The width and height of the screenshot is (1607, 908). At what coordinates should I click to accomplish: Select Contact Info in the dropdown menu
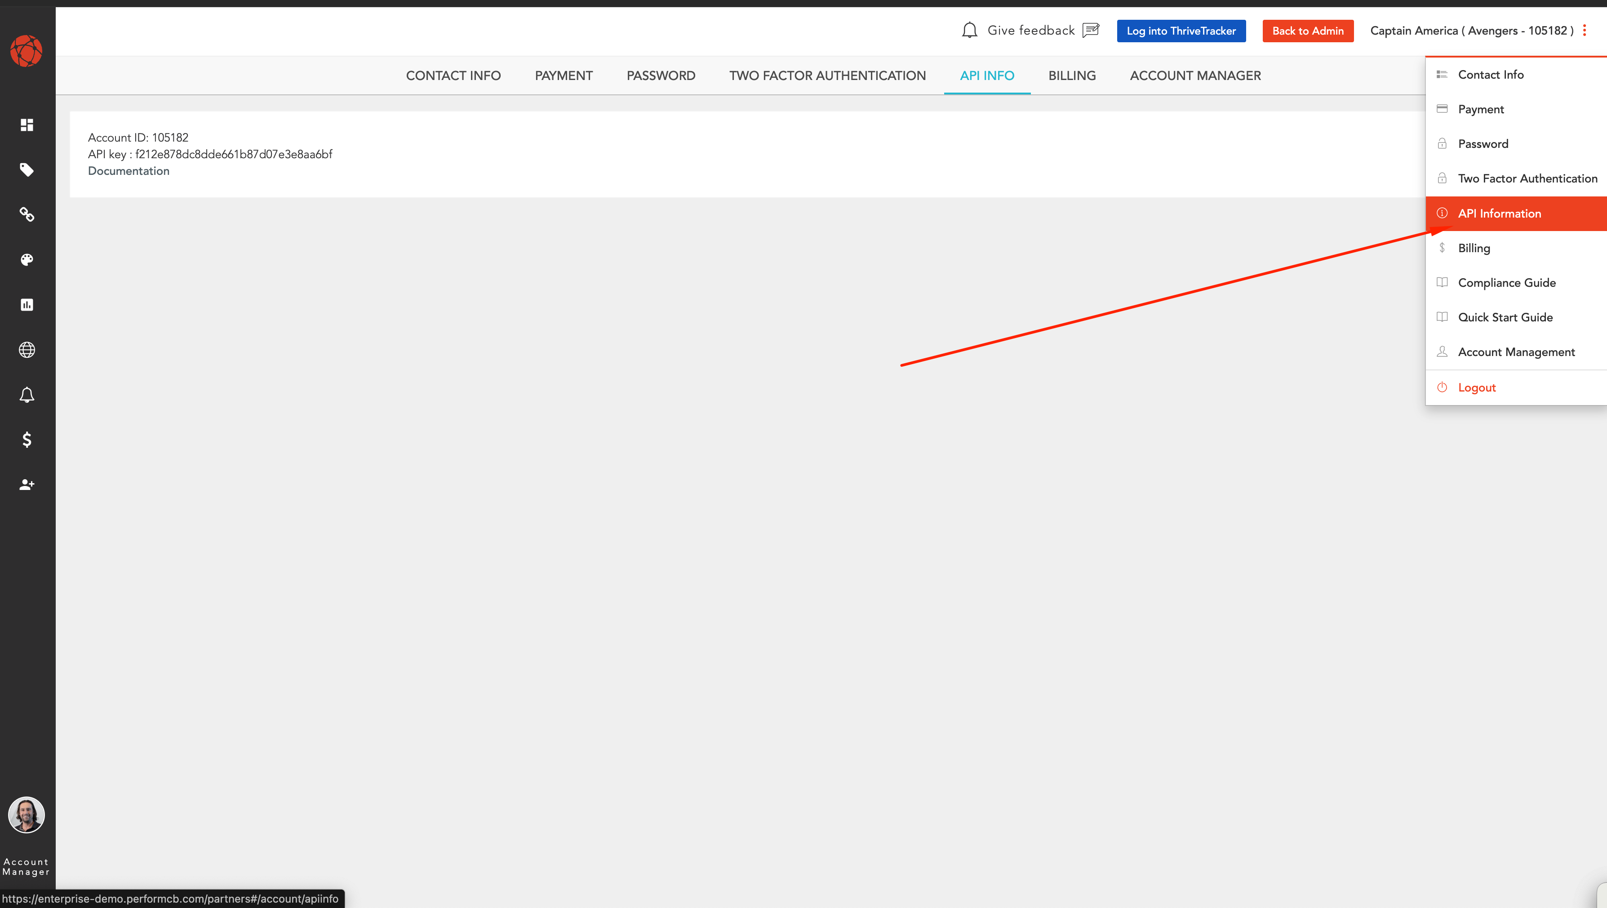(x=1516, y=74)
